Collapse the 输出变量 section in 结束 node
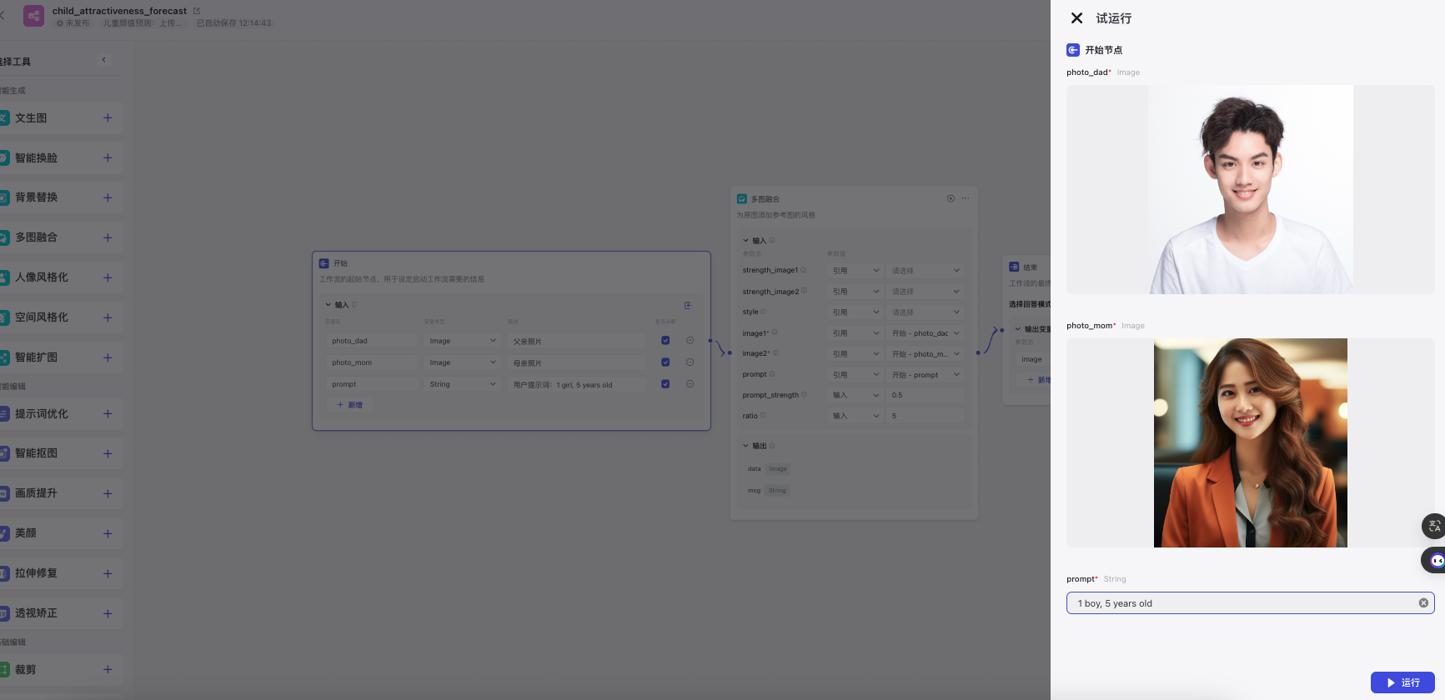The height and width of the screenshot is (700, 1445). tap(1017, 328)
